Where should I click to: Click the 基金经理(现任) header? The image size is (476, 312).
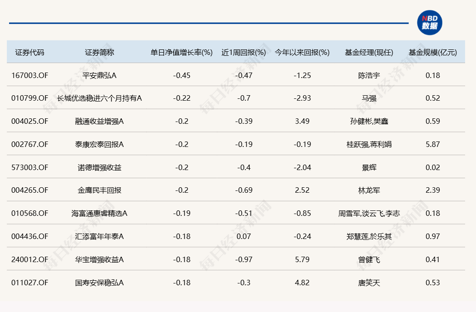coord(369,53)
